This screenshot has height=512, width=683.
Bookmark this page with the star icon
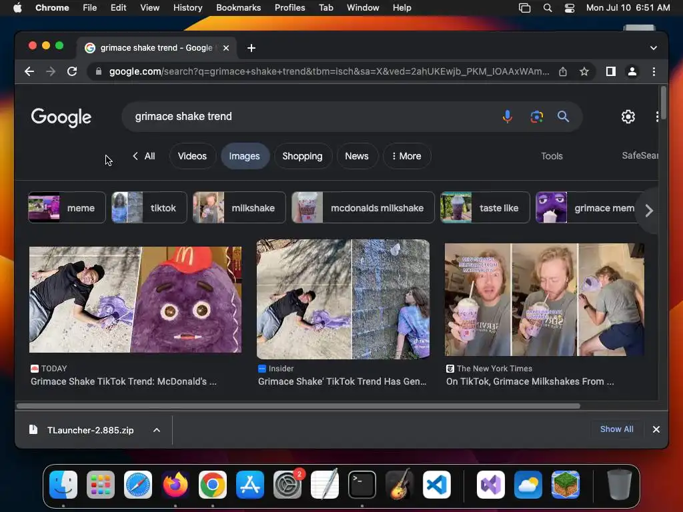pos(584,71)
